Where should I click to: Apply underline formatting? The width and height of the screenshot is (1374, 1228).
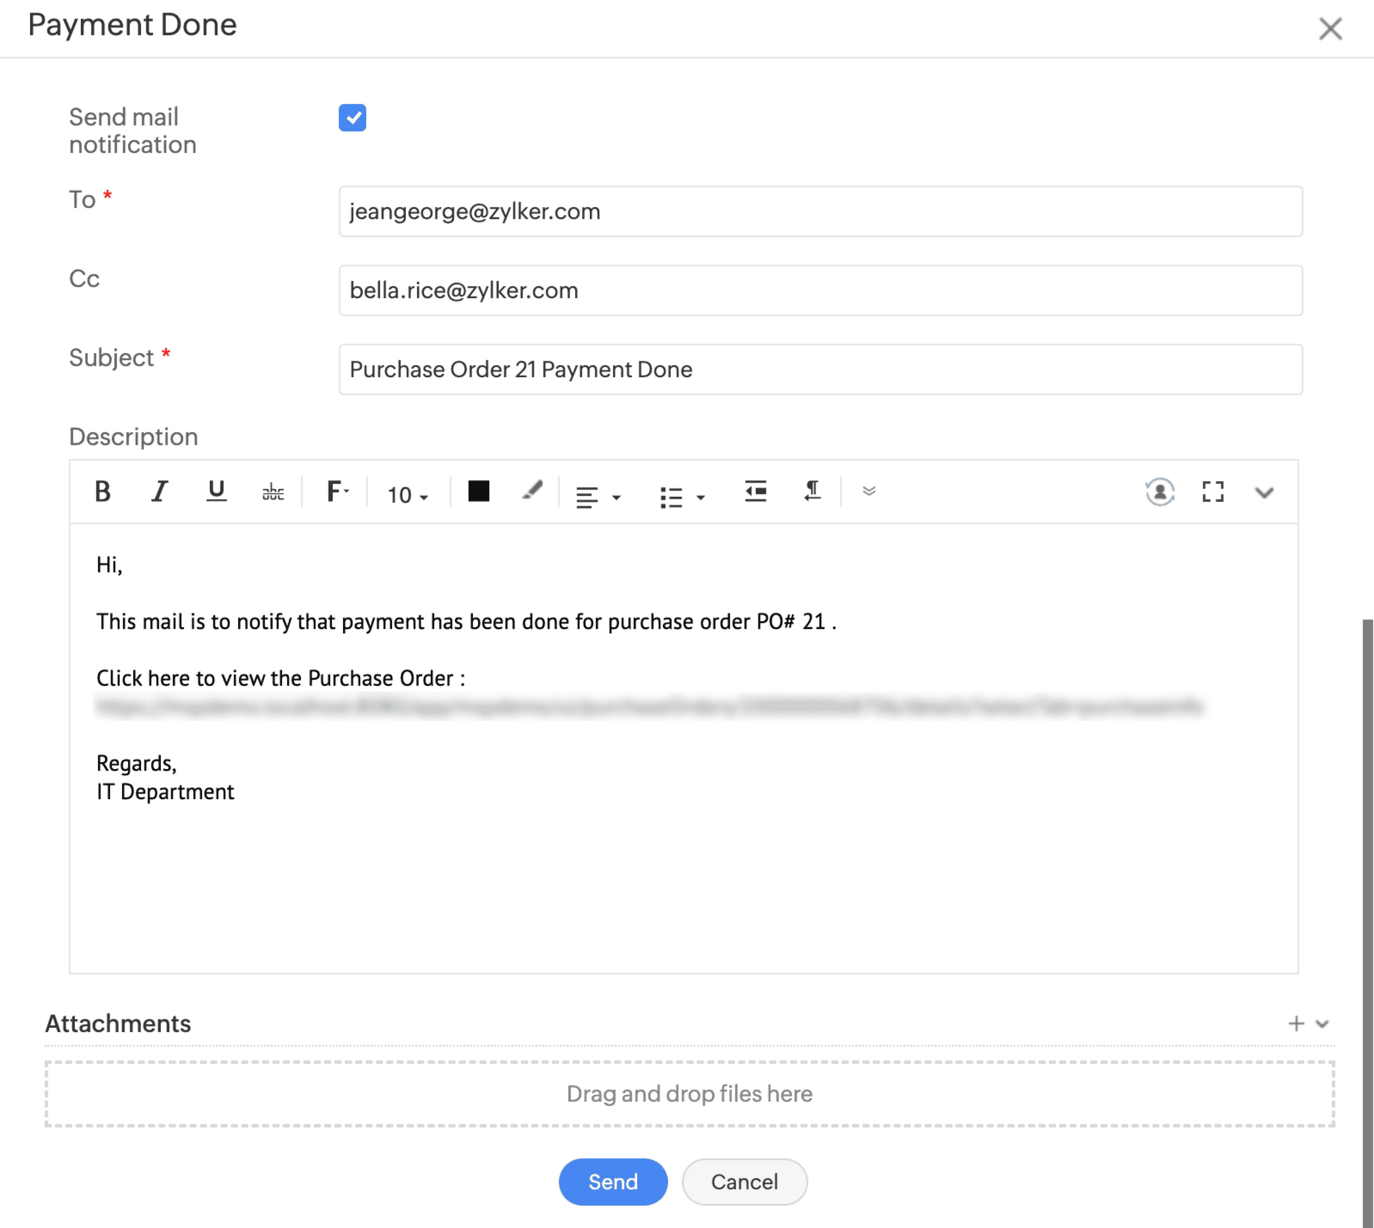pos(216,491)
